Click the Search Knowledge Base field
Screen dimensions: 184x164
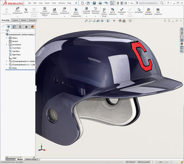tap(148, 3)
